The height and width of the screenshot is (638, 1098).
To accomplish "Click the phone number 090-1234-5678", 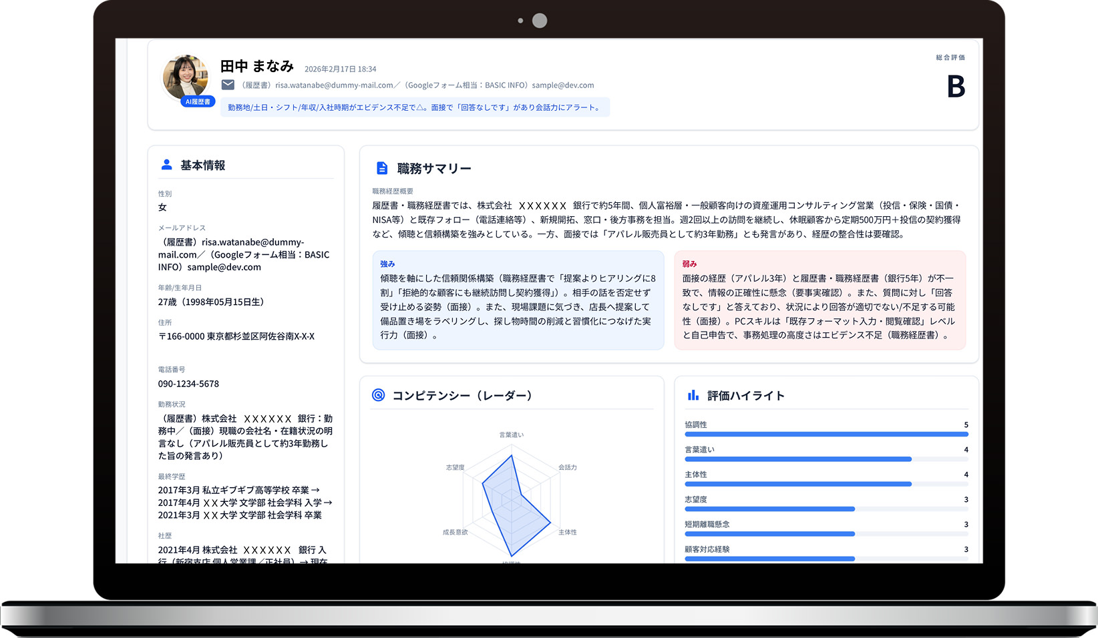I will point(188,384).
